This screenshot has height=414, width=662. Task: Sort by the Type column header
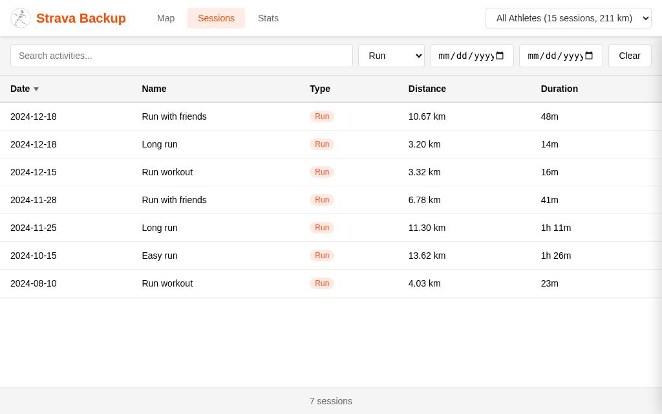point(320,89)
